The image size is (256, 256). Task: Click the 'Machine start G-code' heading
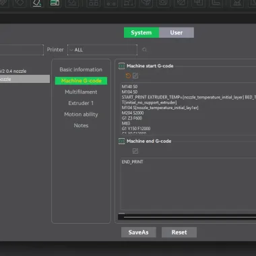(150, 66)
